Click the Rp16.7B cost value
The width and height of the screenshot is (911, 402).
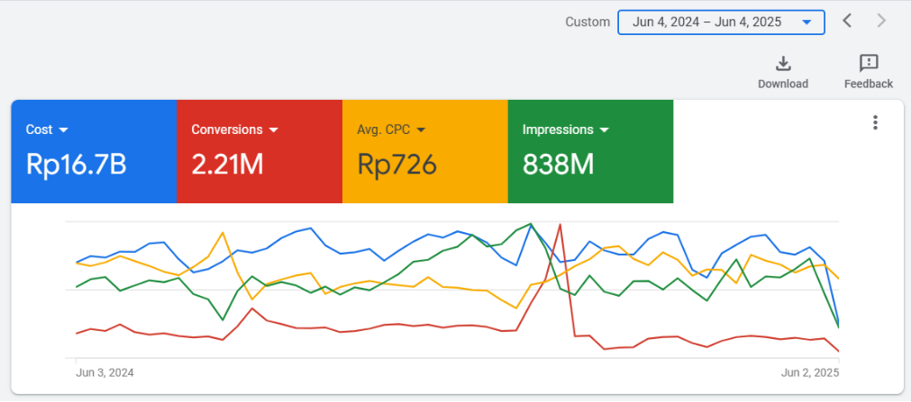pyautogui.click(x=76, y=165)
